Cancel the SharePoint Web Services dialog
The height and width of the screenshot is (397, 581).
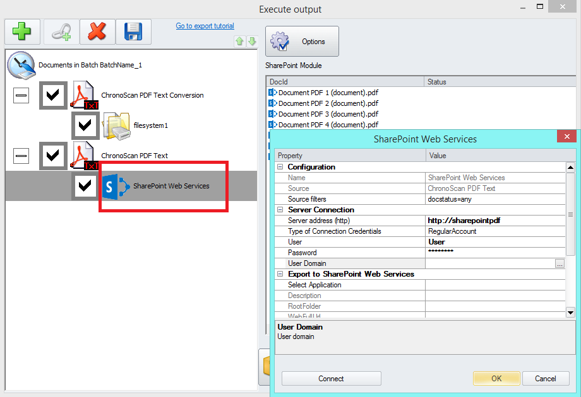pos(546,379)
